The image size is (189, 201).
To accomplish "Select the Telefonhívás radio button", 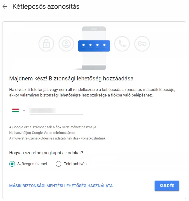I will pos(59,164).
